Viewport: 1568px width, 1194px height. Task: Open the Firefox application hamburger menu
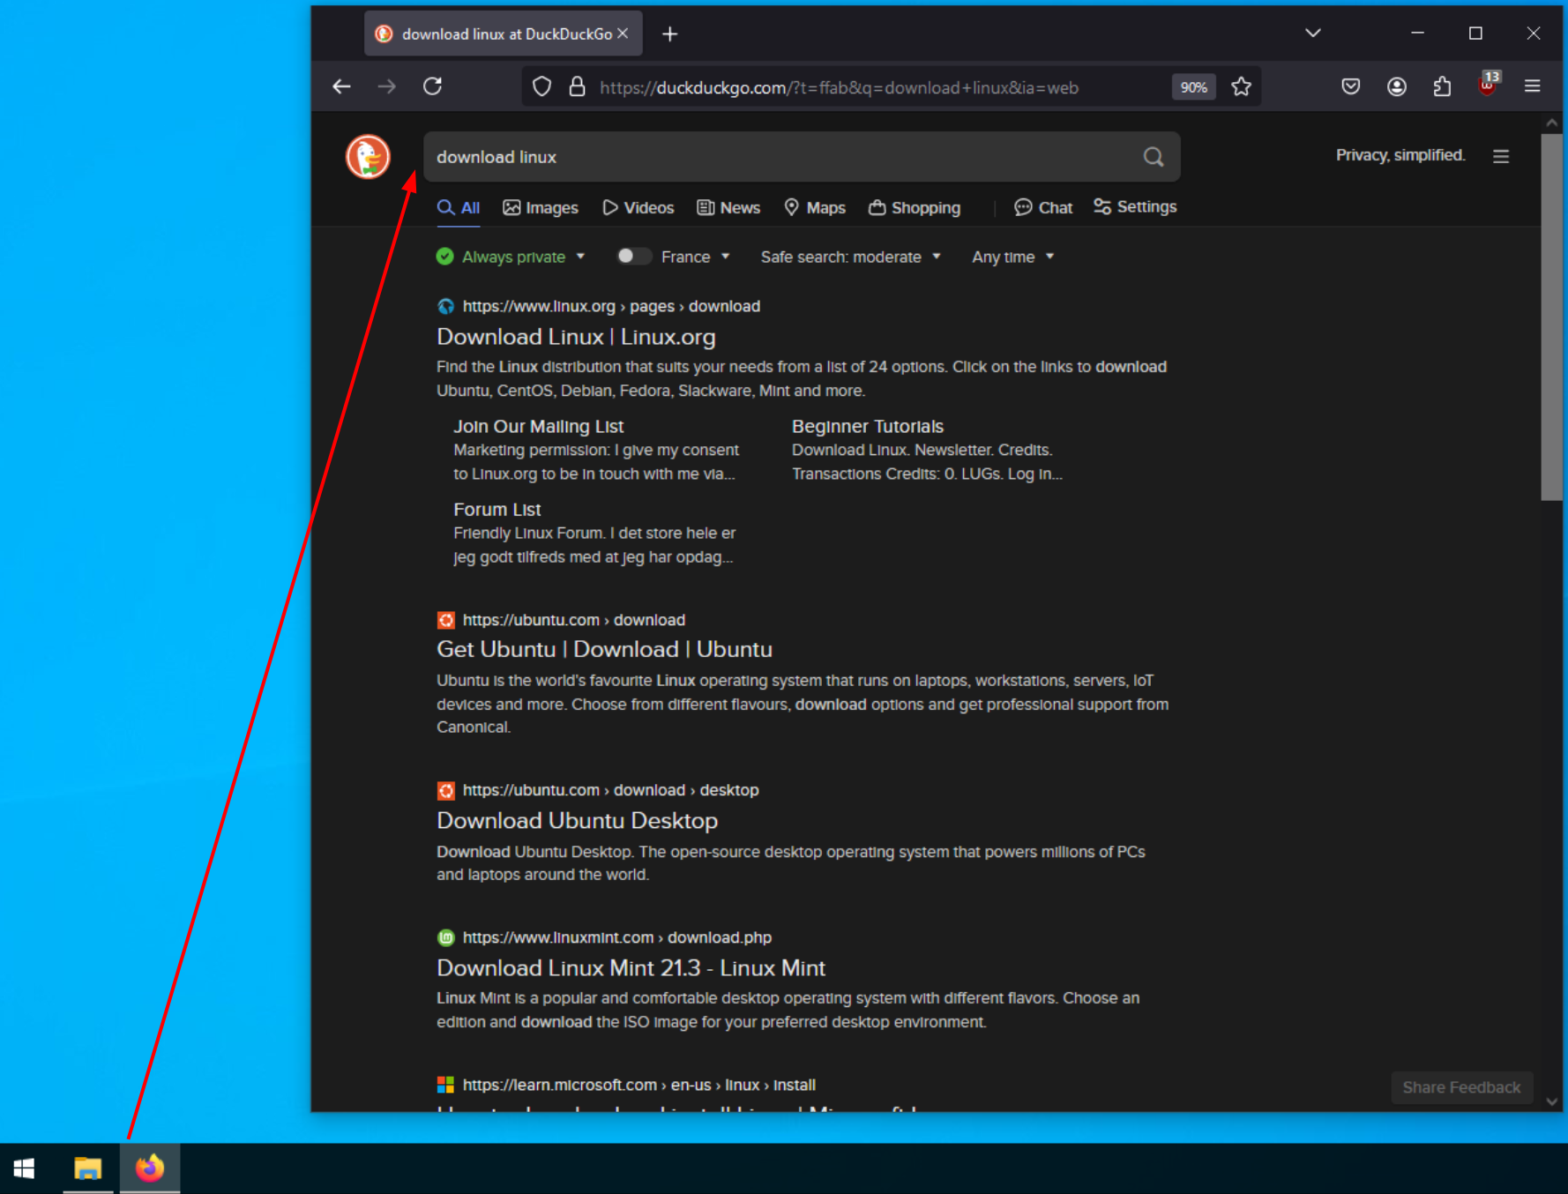coord(1533,86)
